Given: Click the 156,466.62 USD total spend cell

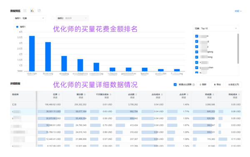Looking at the screenshot, I should click(x=53, y=104).
